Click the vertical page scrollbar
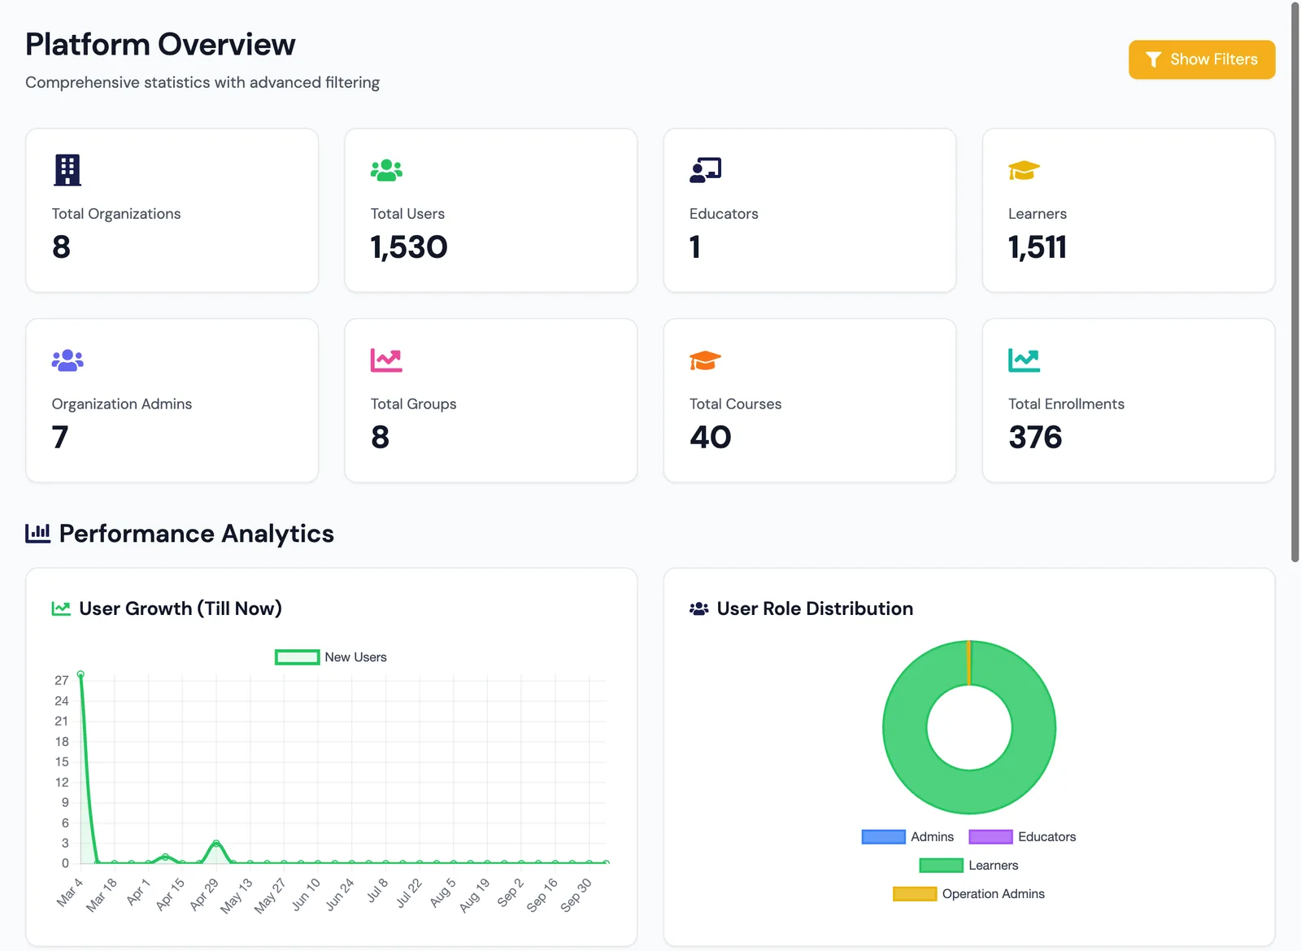The width and height of the screenshot is (1301, 951). tap(1294, 282)
